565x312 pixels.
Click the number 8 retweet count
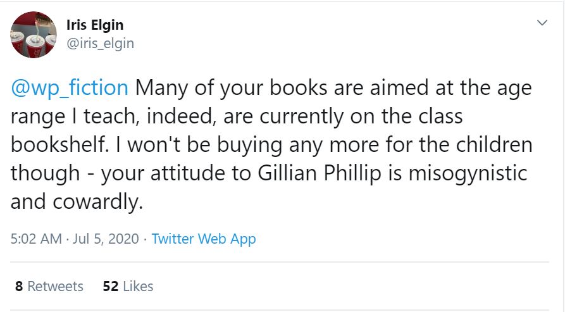tap(19, 286)
